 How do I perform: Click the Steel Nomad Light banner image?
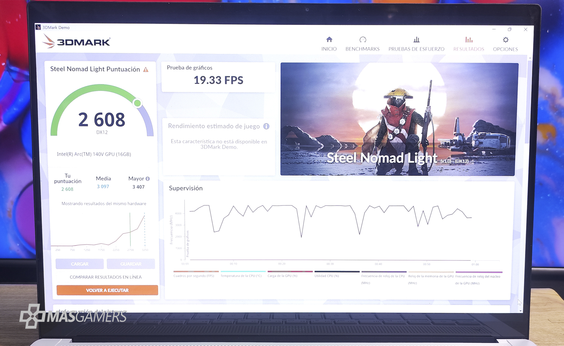[x=399, y=119]
